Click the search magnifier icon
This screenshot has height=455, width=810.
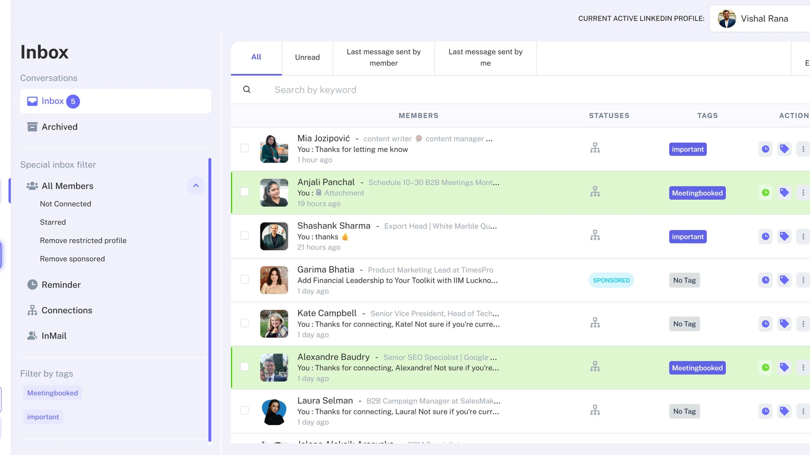(247, 90)
